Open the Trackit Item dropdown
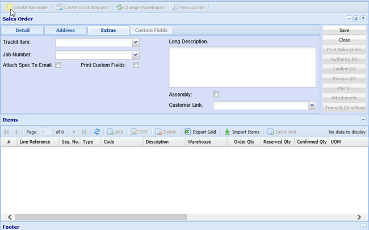369x230 pixels. (135, 42)
